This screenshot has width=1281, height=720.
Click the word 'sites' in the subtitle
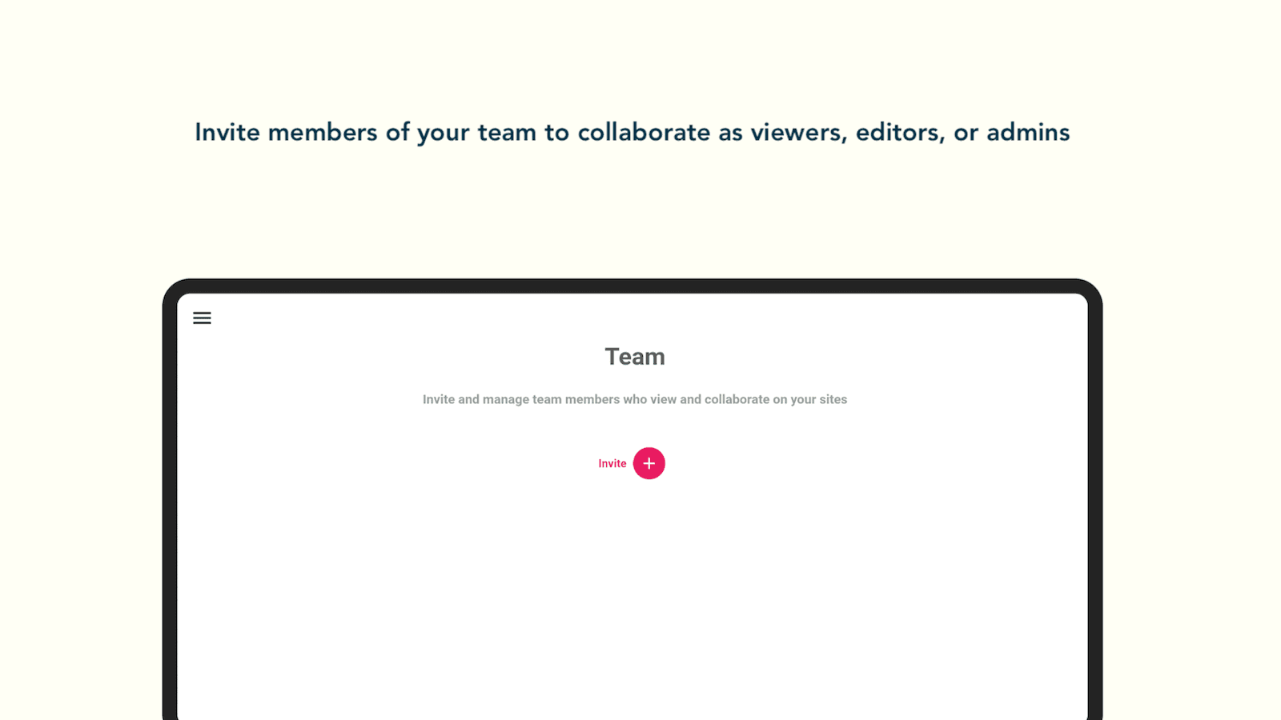pos(833,399)
